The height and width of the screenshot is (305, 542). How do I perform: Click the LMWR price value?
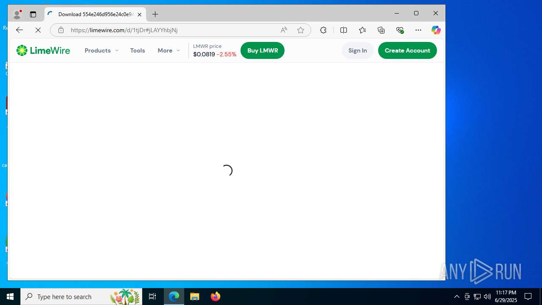[204, 54]
